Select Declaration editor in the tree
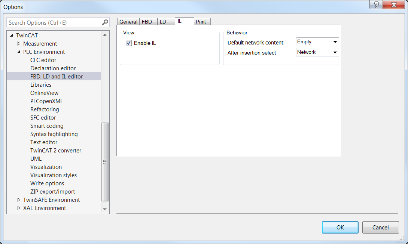The image size is (408, 244). [x=53, y=68]
